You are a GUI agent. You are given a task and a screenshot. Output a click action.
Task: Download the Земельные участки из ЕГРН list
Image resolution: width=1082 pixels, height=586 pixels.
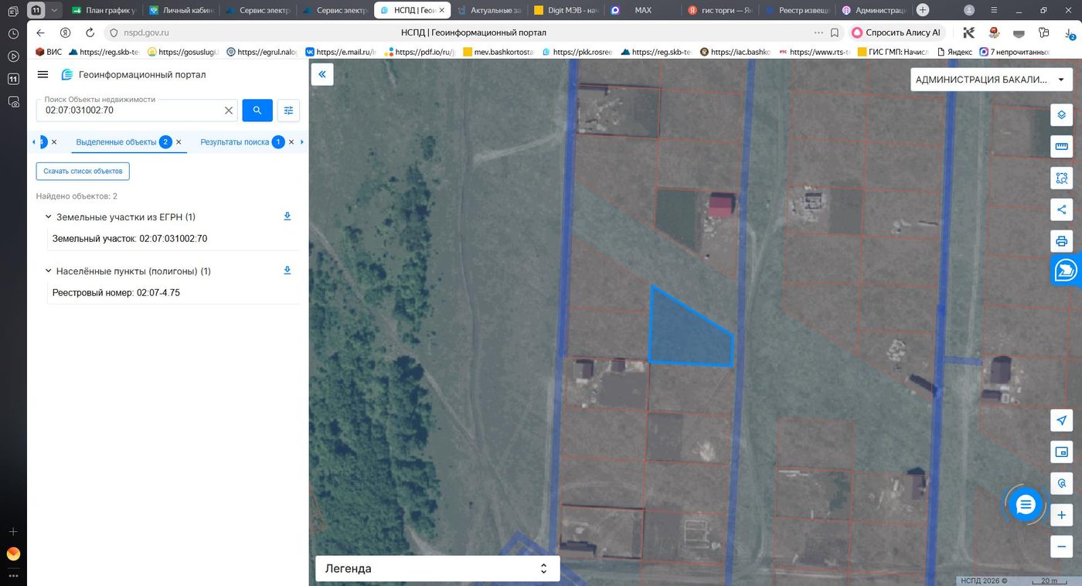(x=288, y=216)
